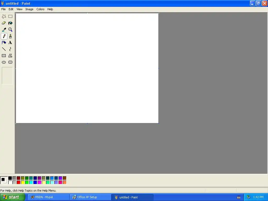This screenshot has width=268, height=201.
Task: Select the Magnifier tool
Action: click(x=10, y=30)
